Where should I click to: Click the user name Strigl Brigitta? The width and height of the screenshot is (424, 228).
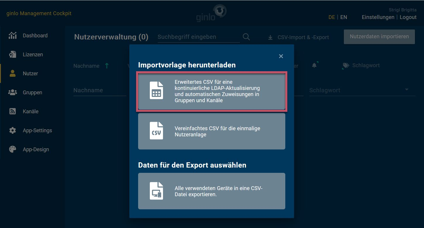click(x=403, y=10)
